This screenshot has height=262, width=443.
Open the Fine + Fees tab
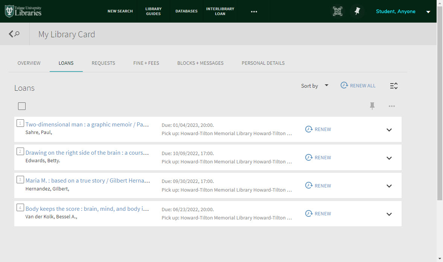[146, 63]
